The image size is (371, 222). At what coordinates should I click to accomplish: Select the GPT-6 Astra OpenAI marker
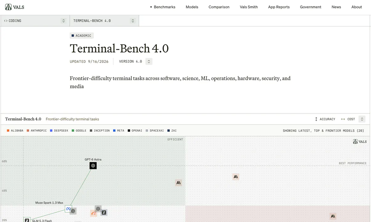[93, 166]
